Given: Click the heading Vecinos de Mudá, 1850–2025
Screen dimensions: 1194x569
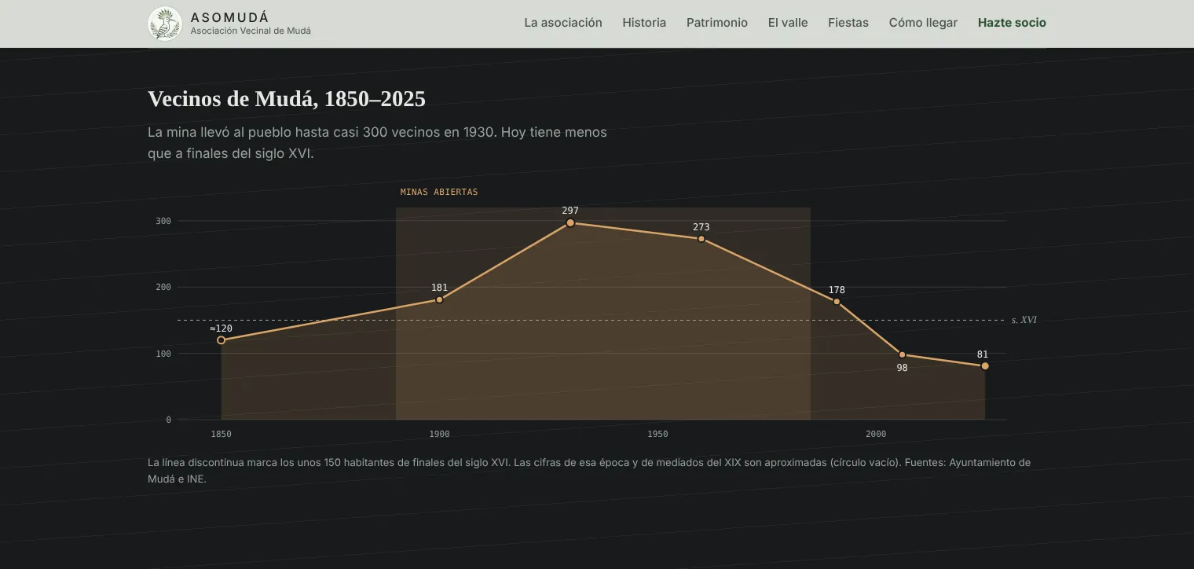Looking at the screenshot, I should 287,99.
